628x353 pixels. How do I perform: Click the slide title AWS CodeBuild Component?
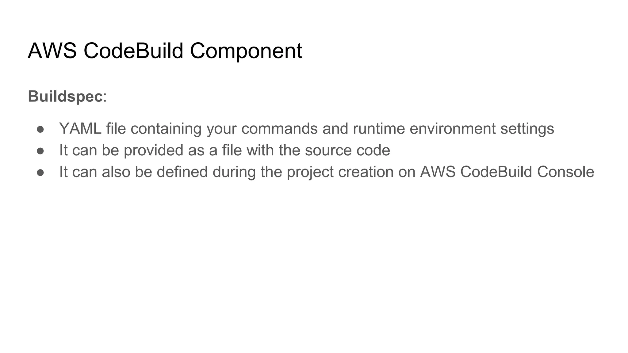pyautogui.click(x=165, y=51)
